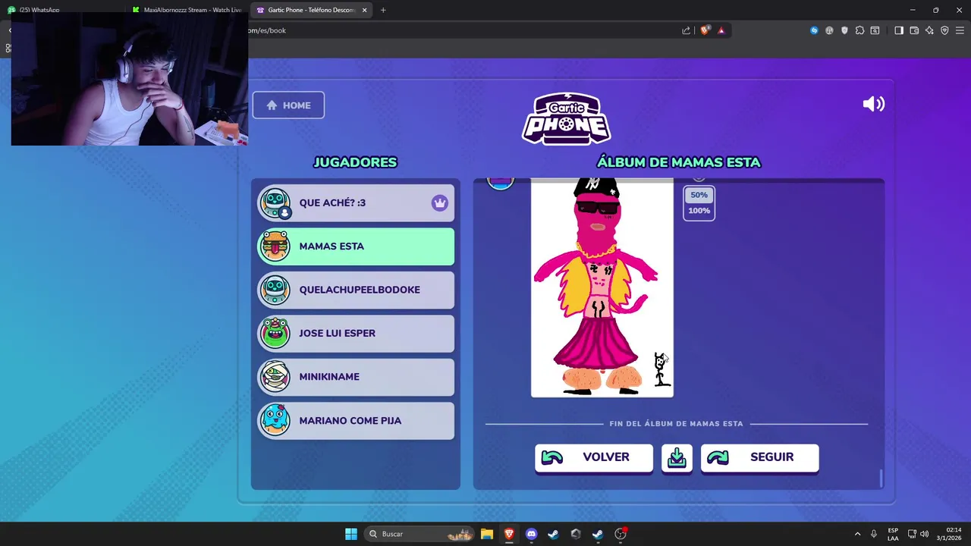The width and height of the screenshot is (971, 546).
Task: Open Windows Start menu
Action: click(x=351, y=534)
